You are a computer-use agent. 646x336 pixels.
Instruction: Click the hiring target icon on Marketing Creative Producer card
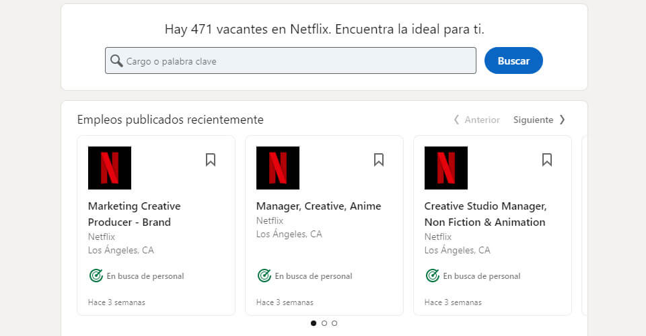click(96, 276)
